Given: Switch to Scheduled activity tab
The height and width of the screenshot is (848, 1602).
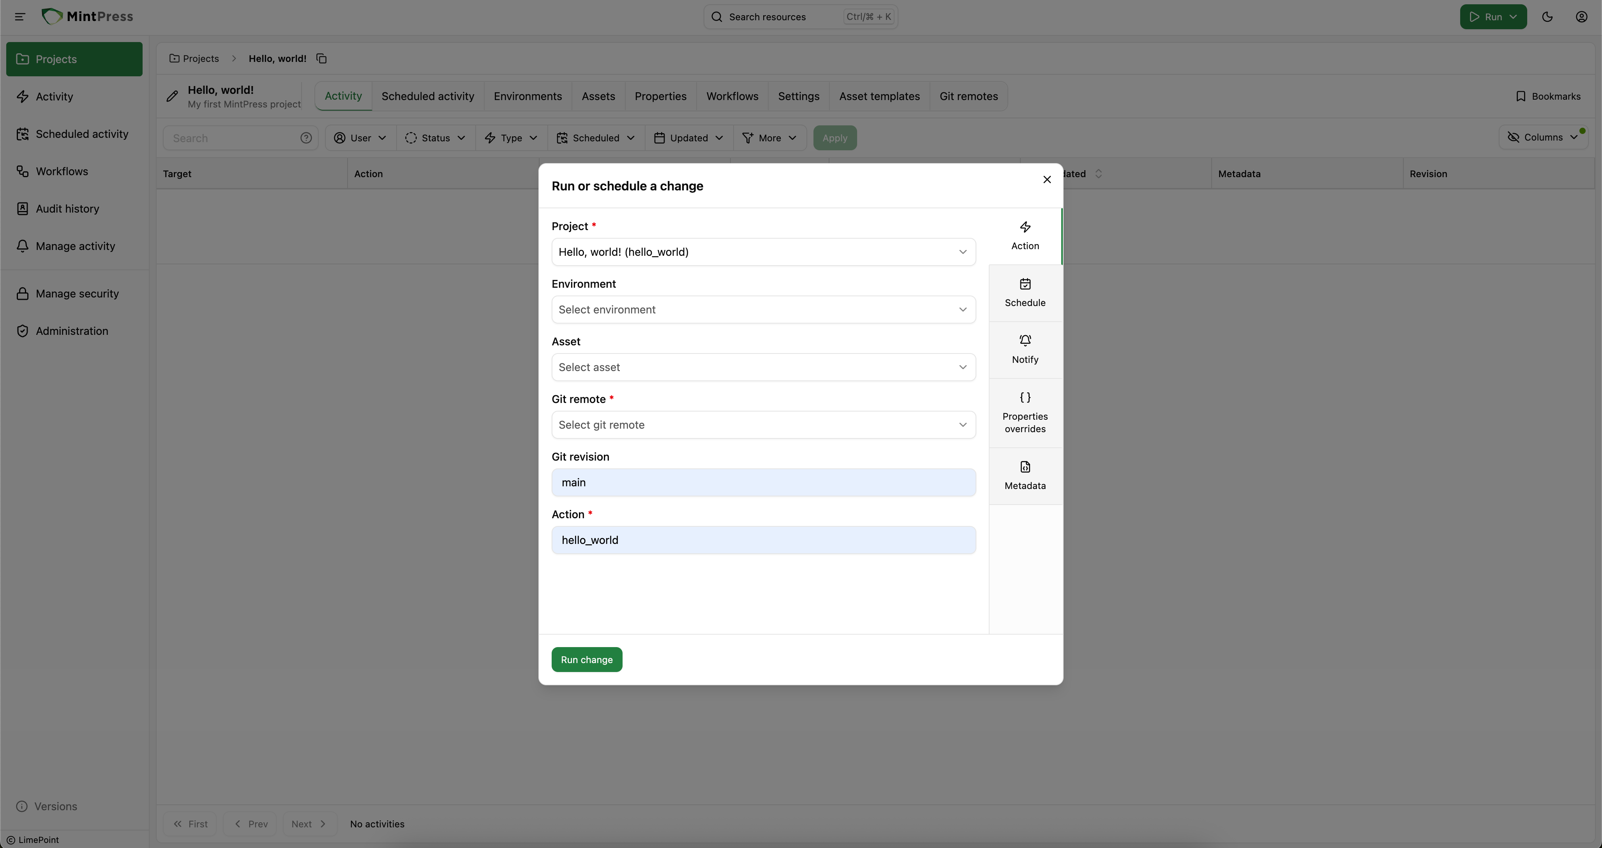Looking at the screenshot, I should [x=428, y=97].
